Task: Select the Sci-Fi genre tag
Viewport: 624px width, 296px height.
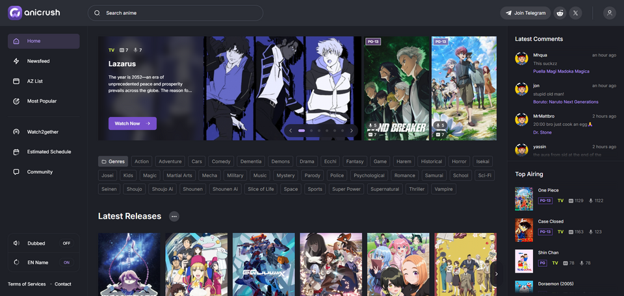Action: [485, 175]
